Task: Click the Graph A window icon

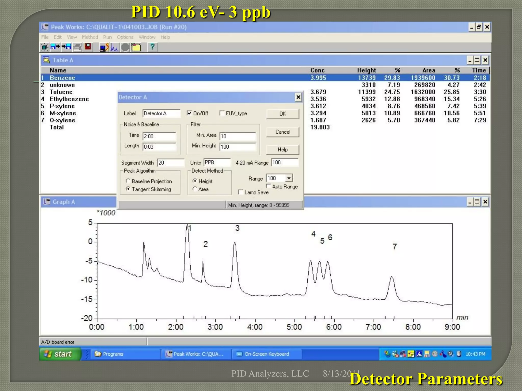Action: (46, 202)
